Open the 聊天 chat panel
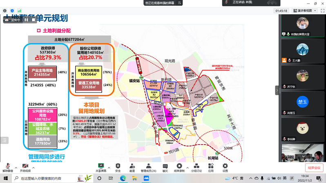 tap(165, 166)
